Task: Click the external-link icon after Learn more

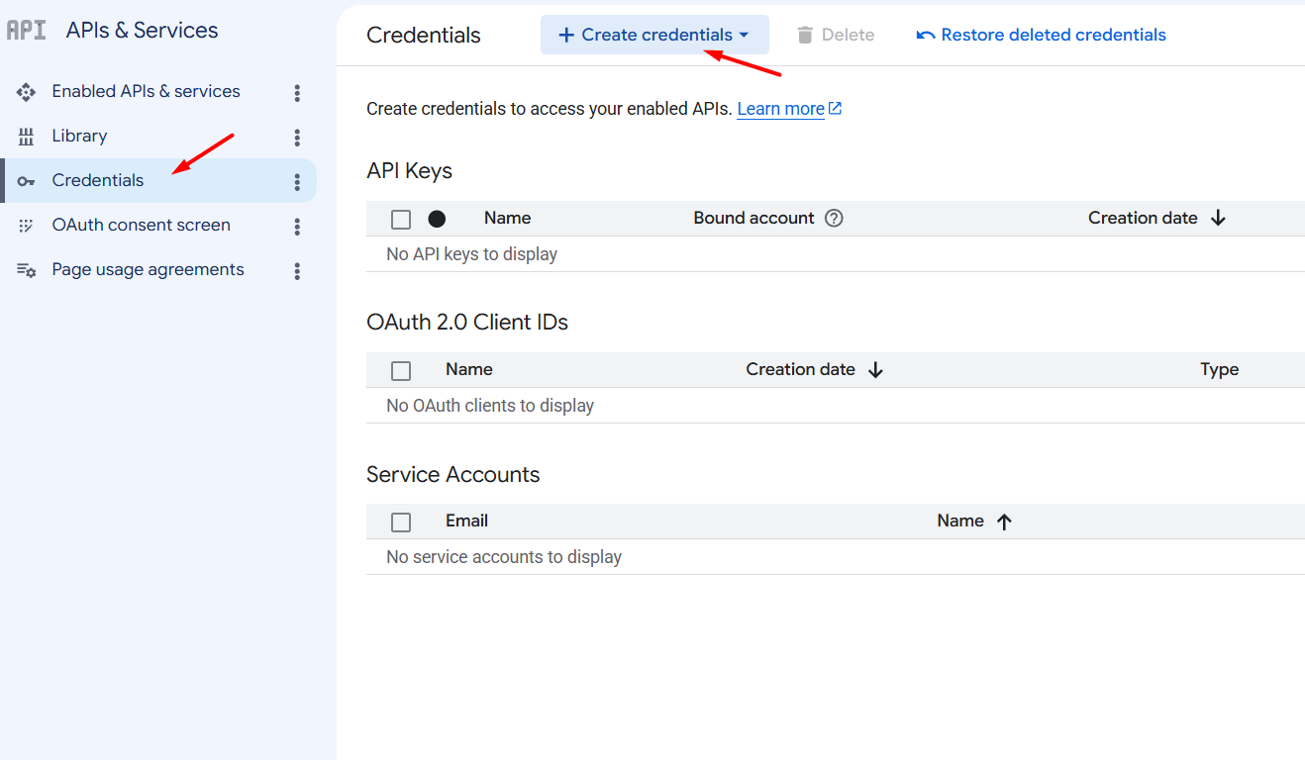Action: click(835, 109)
